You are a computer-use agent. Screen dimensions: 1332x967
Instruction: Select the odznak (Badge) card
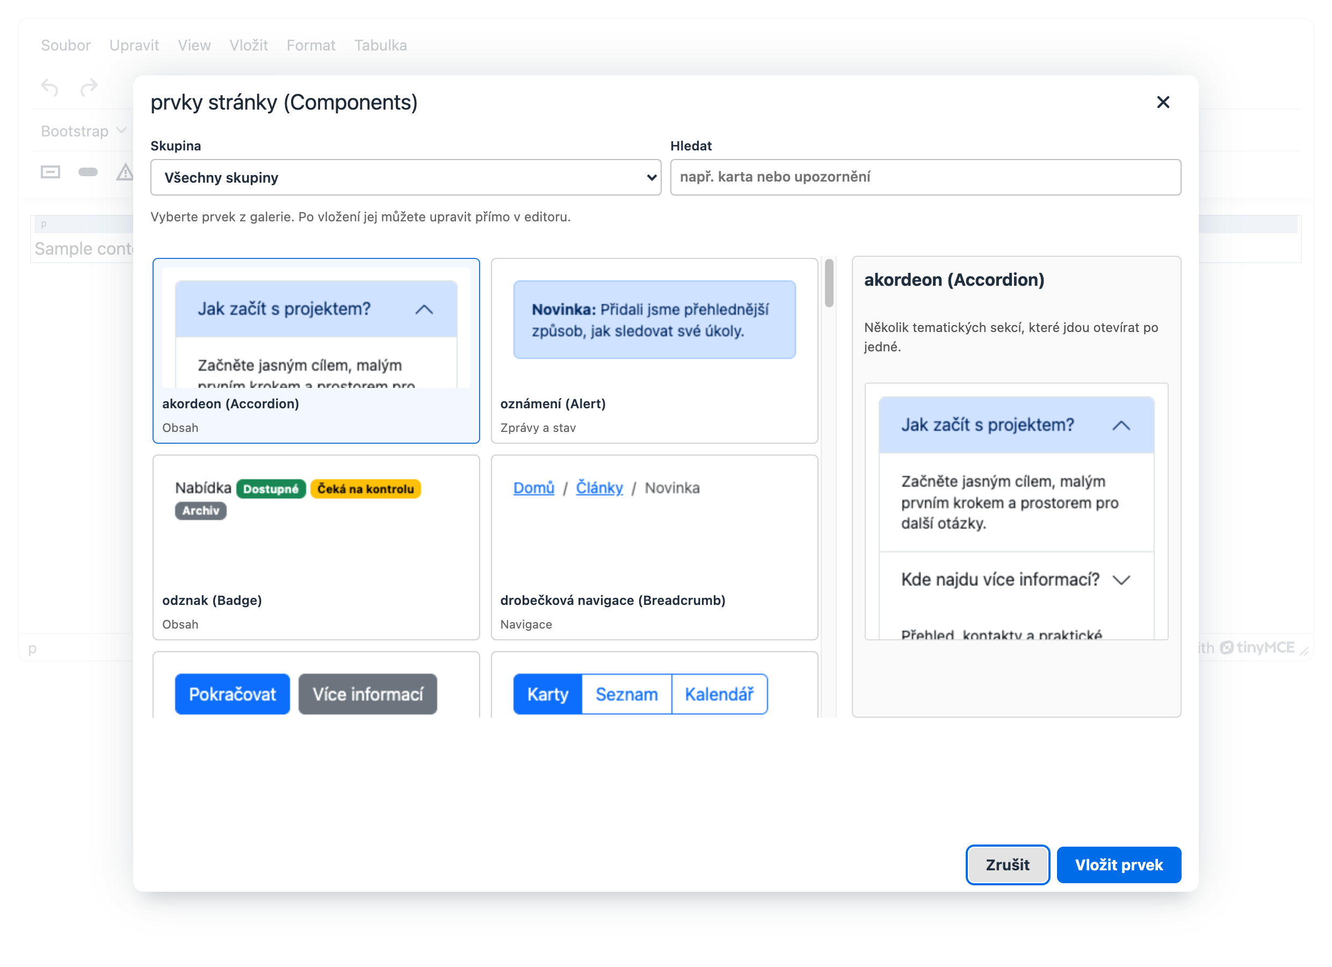point(316,547)
